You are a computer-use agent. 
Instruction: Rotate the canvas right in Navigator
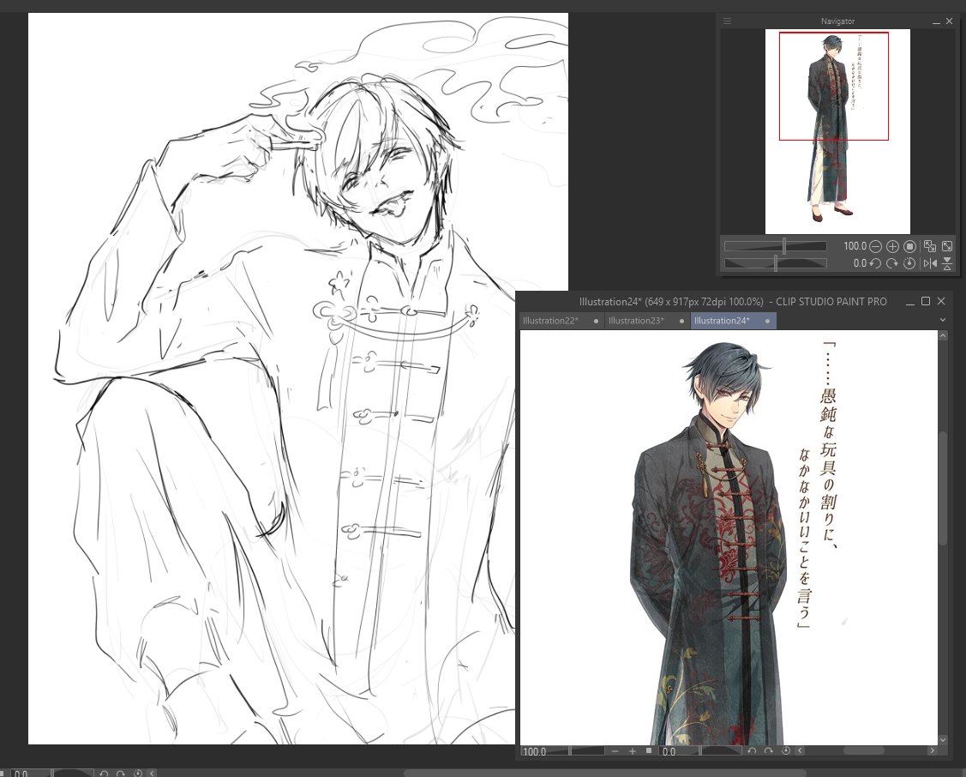(893, 263)
